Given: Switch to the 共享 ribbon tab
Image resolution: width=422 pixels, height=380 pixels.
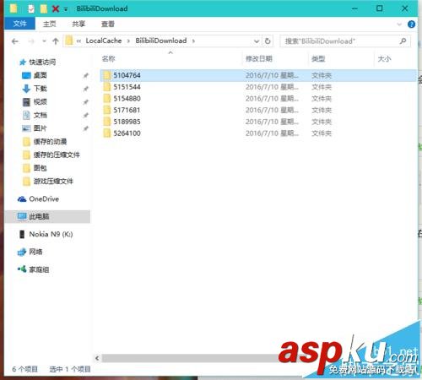Looking at the screenshot, I should [78, 24].
